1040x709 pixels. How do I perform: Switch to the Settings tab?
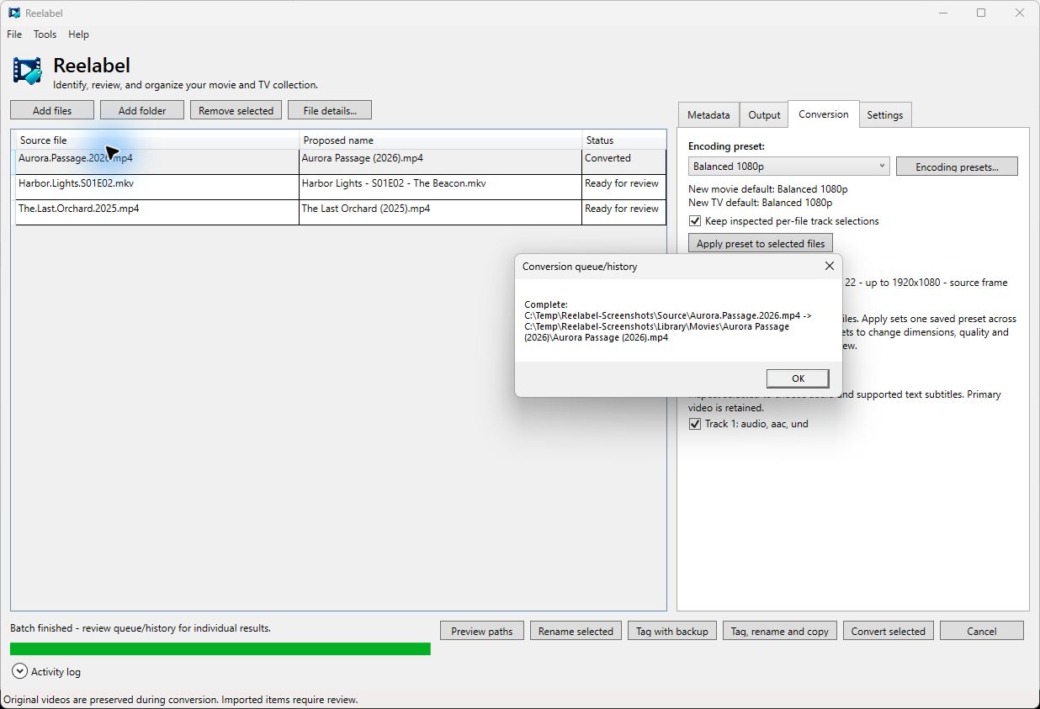[x=885, y=115]
